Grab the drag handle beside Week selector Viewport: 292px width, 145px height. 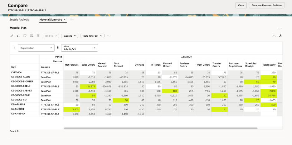tap(58, 48)
